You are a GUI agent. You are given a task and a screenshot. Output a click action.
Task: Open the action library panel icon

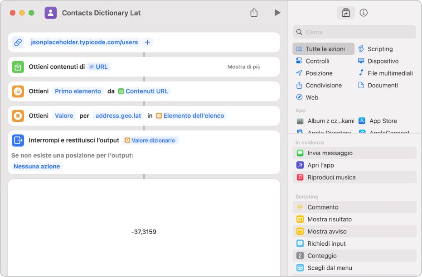pos(345,13)
